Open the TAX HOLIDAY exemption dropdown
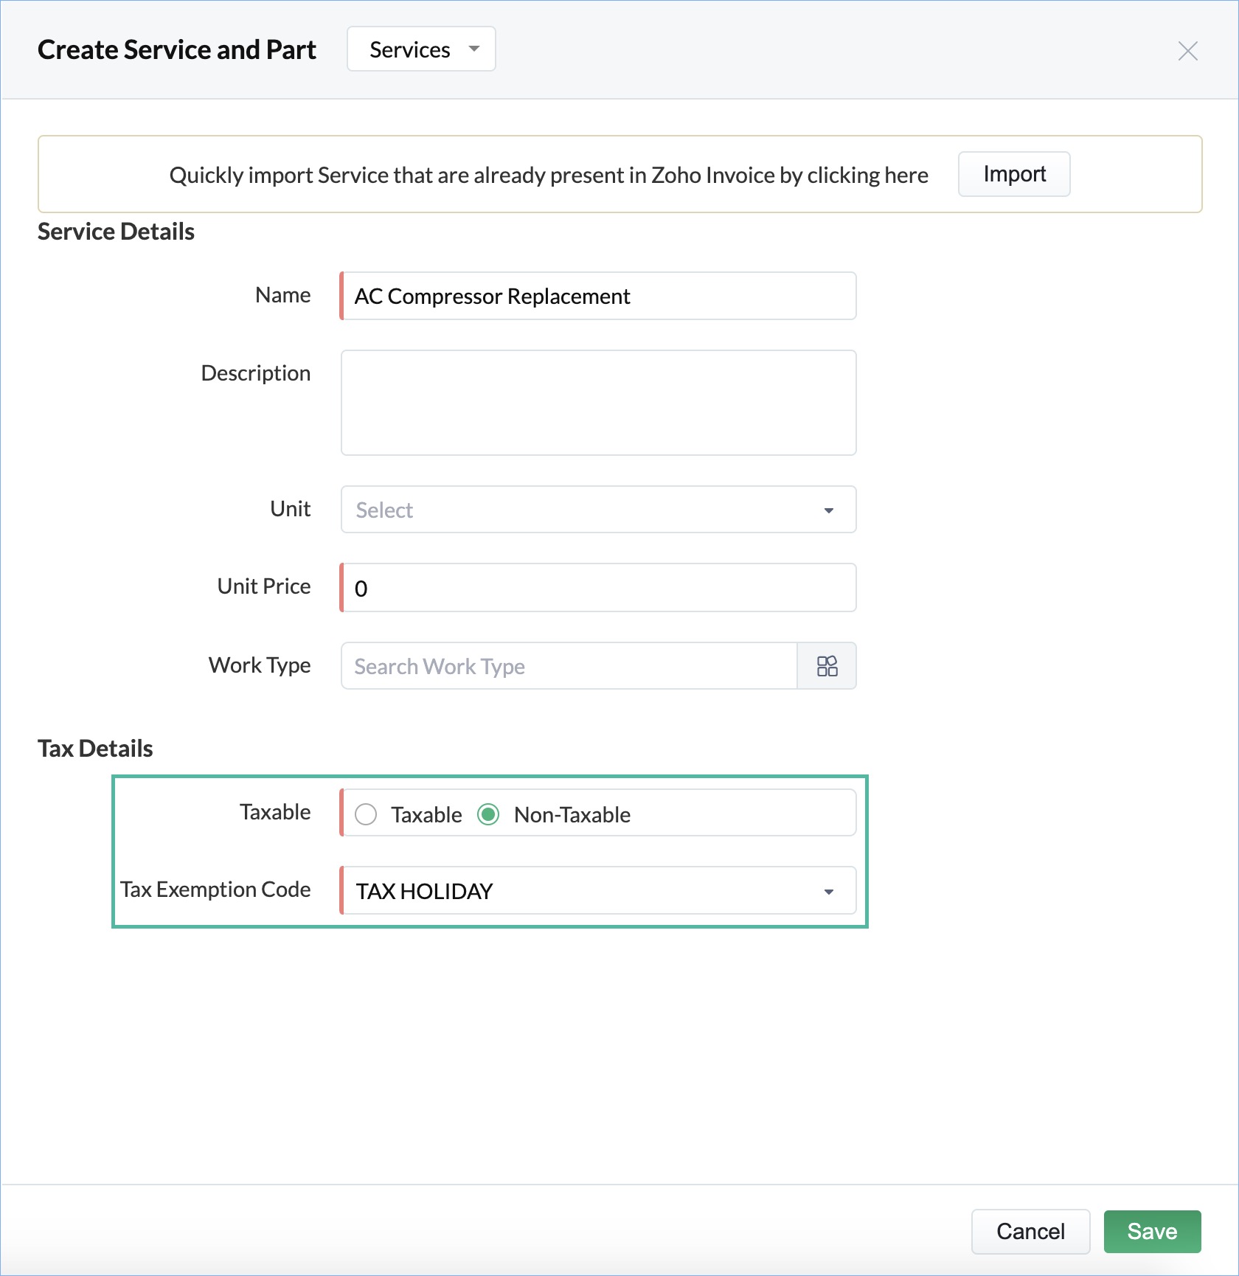 599,891
